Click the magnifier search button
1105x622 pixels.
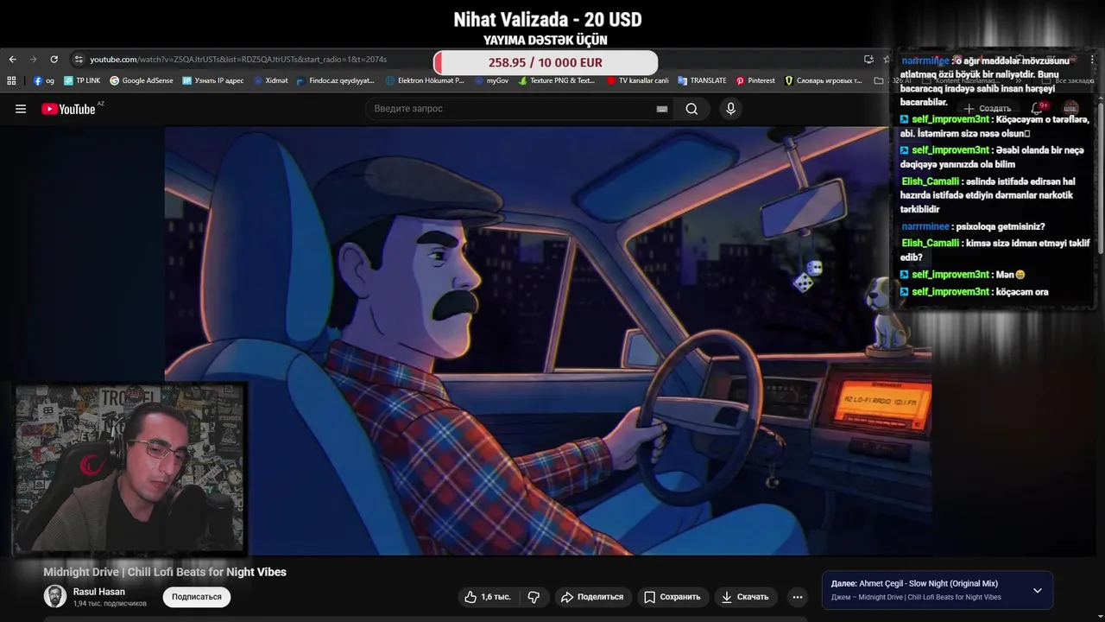point(691,109)
